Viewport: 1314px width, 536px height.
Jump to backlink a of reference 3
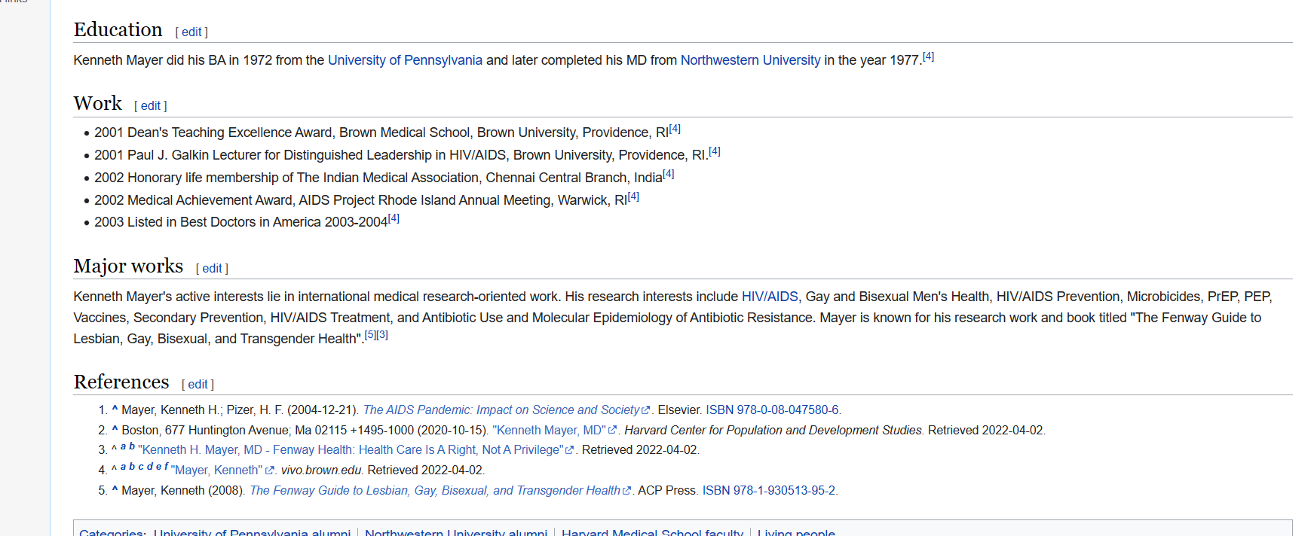coord(123,446)
